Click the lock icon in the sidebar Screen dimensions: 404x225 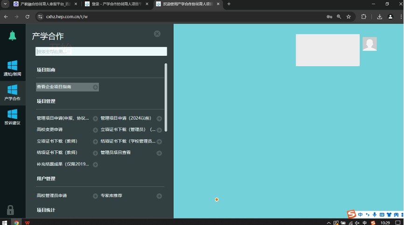pyautogui.click(x=10, y=210)
